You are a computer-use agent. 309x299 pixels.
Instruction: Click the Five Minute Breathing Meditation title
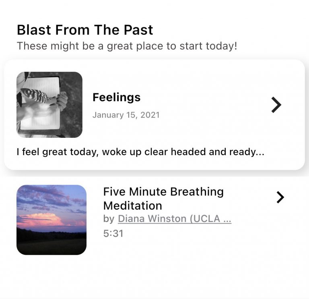pyautogui.click(x=163, y=199)
